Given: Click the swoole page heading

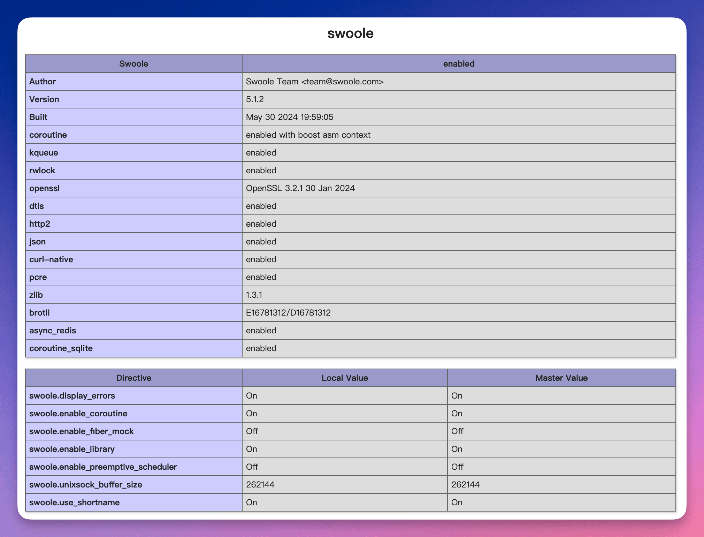Looking at the screenshot, I should (x=350, y=33).
